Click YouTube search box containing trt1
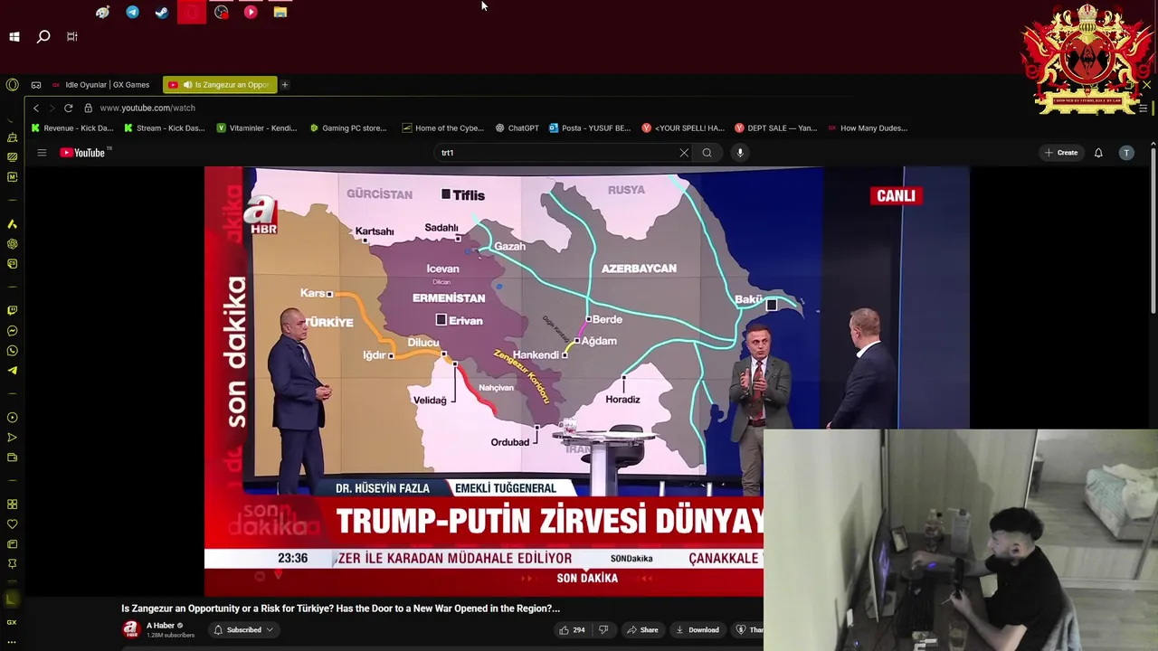The height and width of the screenshot is (651, 1158). pyautogui.click(x=556, y=153)
